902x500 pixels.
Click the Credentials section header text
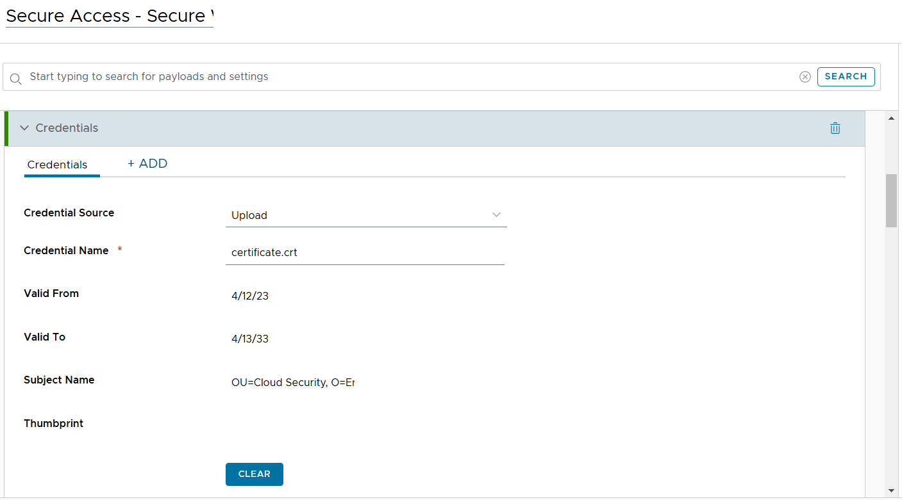tap(67, 128)
